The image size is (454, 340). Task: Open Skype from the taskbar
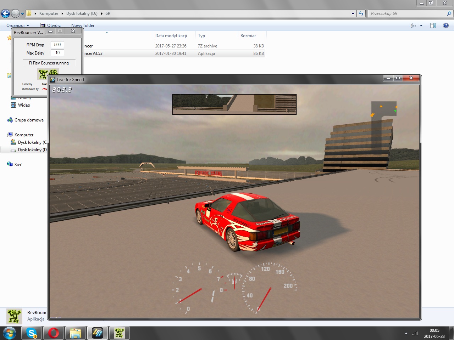coord(32,333)
